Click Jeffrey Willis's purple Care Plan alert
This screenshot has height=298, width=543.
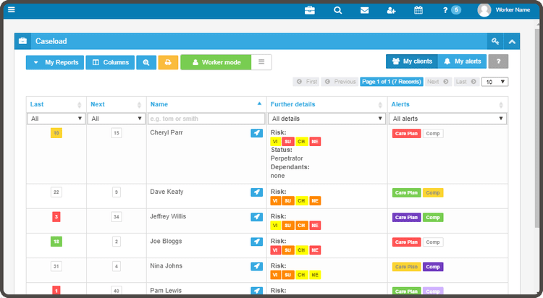click(407, 218)
